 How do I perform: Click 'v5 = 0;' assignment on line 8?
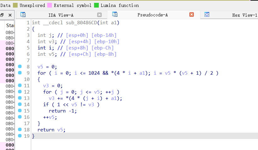pyautogui.click(x=47, y=67)
